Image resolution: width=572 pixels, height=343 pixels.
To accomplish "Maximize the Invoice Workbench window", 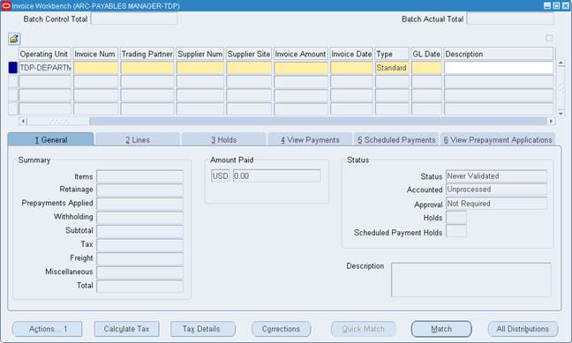I will [556, 5].
